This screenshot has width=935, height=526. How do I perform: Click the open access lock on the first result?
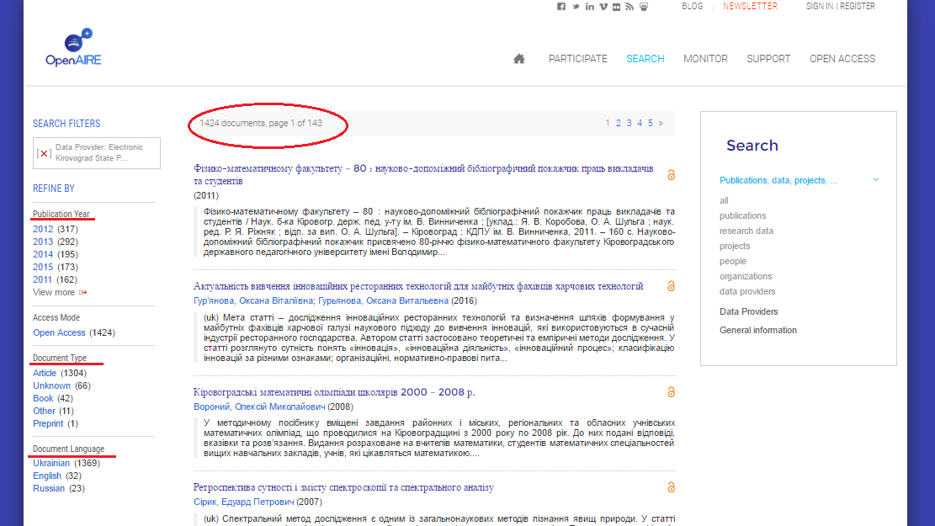671,175
